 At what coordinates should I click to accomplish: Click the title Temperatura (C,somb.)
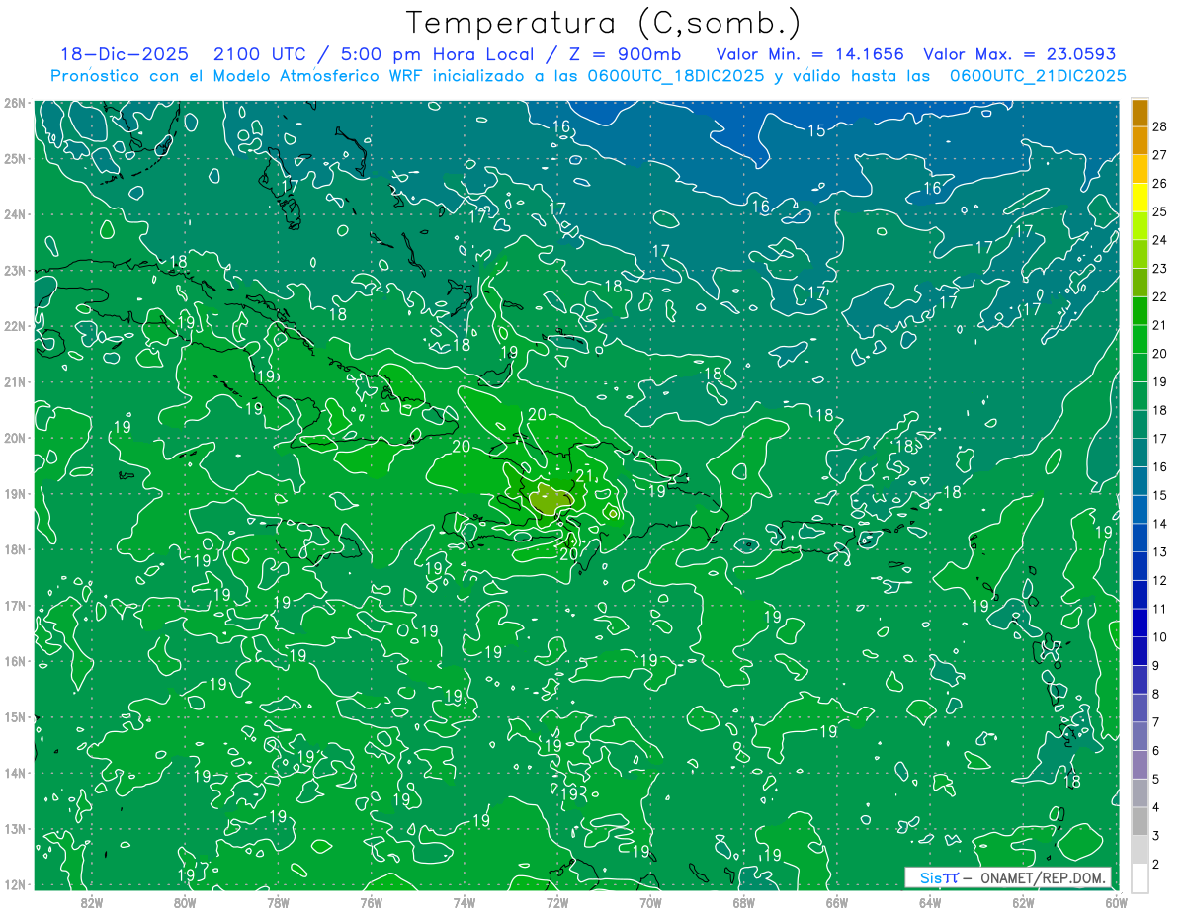[x=603, y=22]
